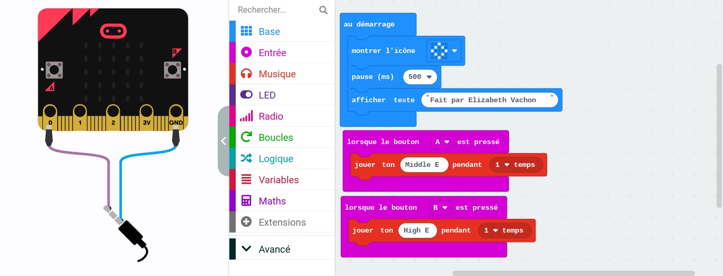The image size is (723, 276).
Task: Open the Musique blocks category
Action: (282, 74)
